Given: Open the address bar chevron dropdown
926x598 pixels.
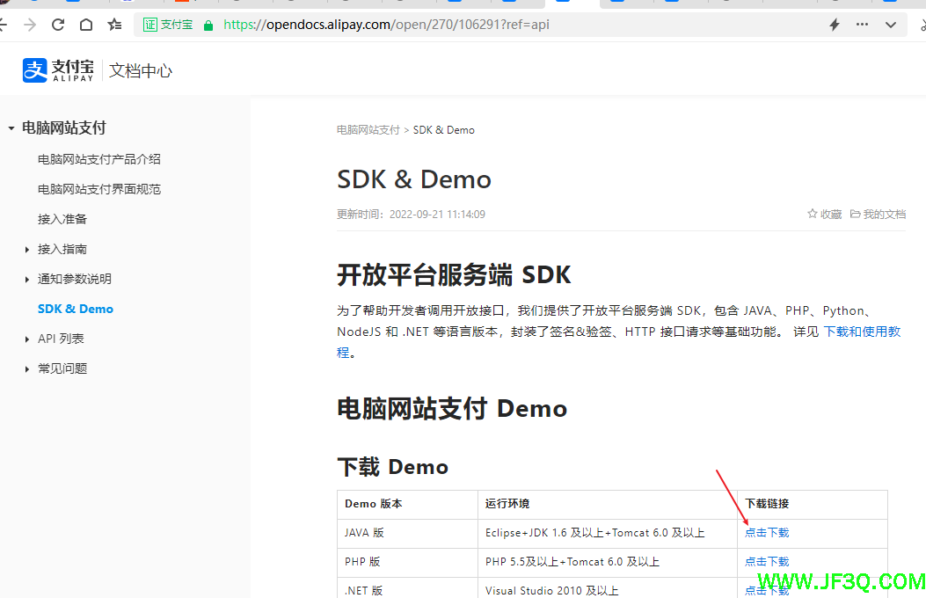Looking at the screenshot, I should coord(891,25).
